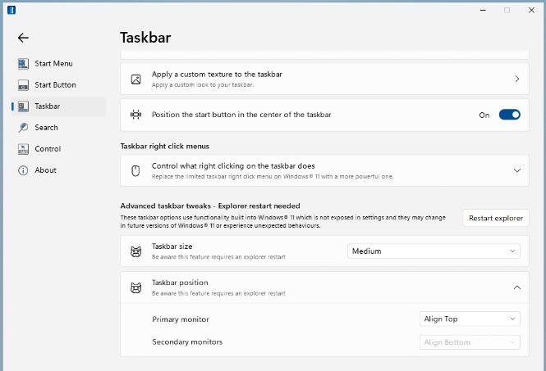Click the custom texture picture icon

(136, 79)
